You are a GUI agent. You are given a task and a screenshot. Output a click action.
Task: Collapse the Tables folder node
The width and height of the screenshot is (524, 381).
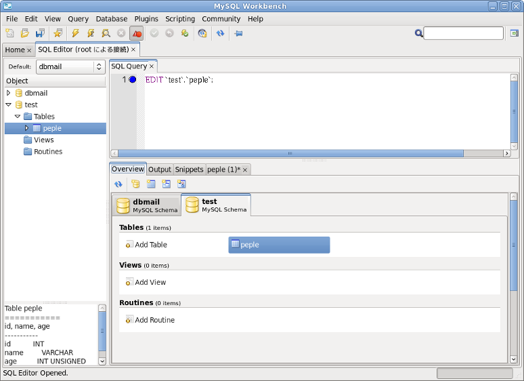[x=18, y=117]
